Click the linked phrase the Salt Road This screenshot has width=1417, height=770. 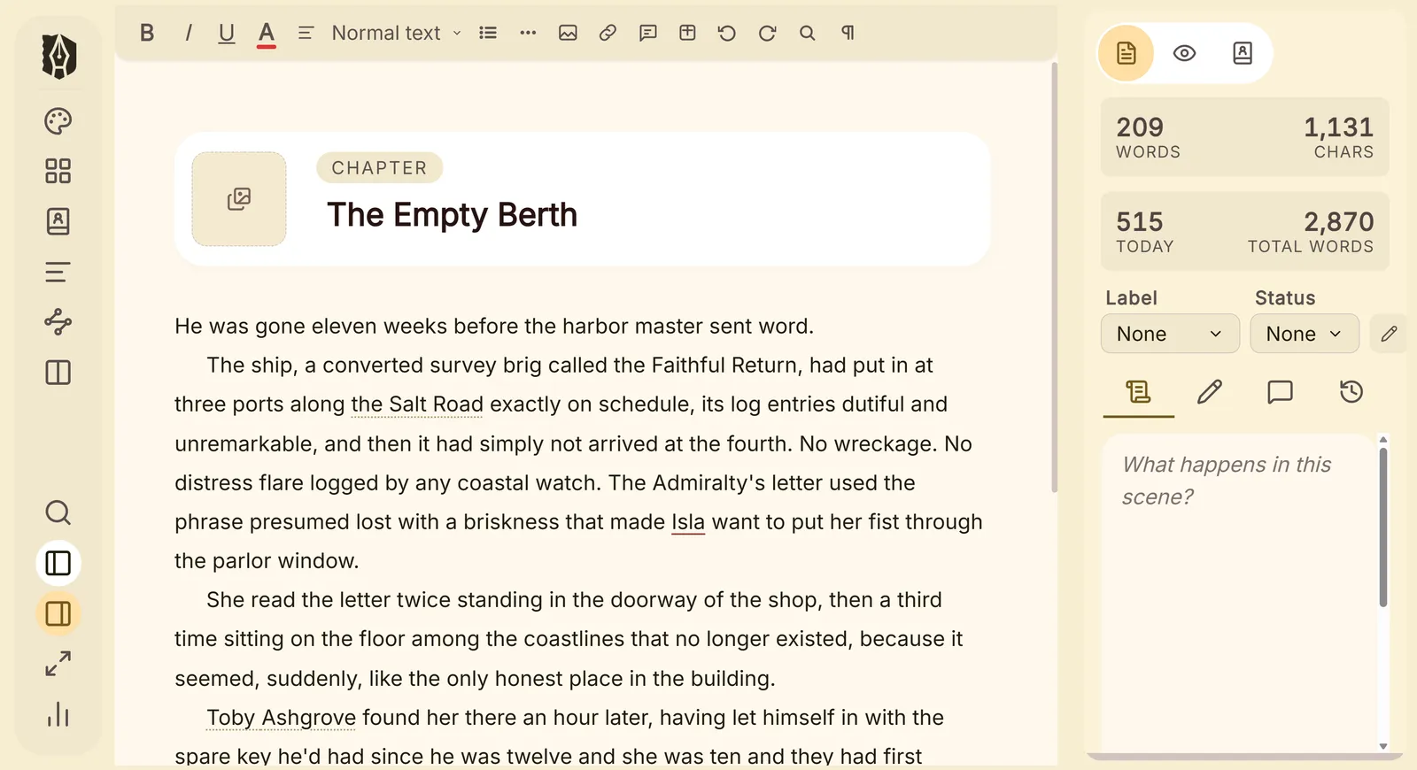click(417, 404)
